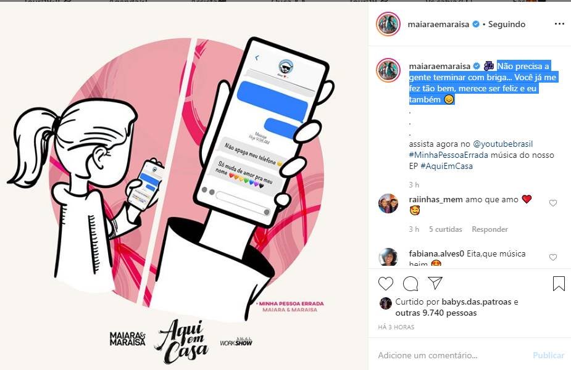Click the fabiana.alves0 commenter avatar
The image size is (571, 370).
388,257
